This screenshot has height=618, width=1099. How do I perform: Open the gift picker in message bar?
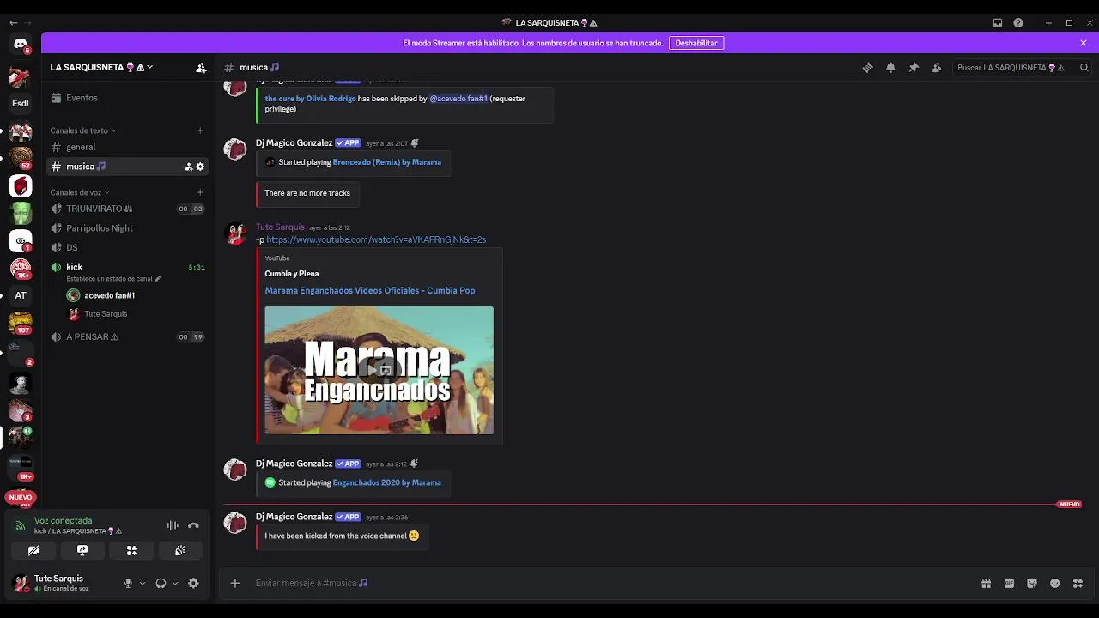tap(986, 584)
